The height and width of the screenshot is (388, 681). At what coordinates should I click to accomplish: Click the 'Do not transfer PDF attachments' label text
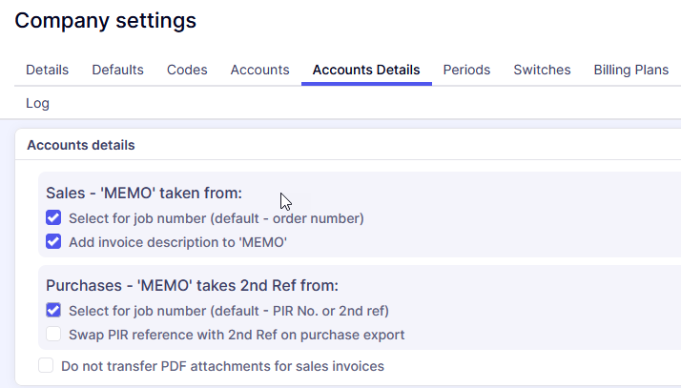pyautogui.click(x=221, y=365)
